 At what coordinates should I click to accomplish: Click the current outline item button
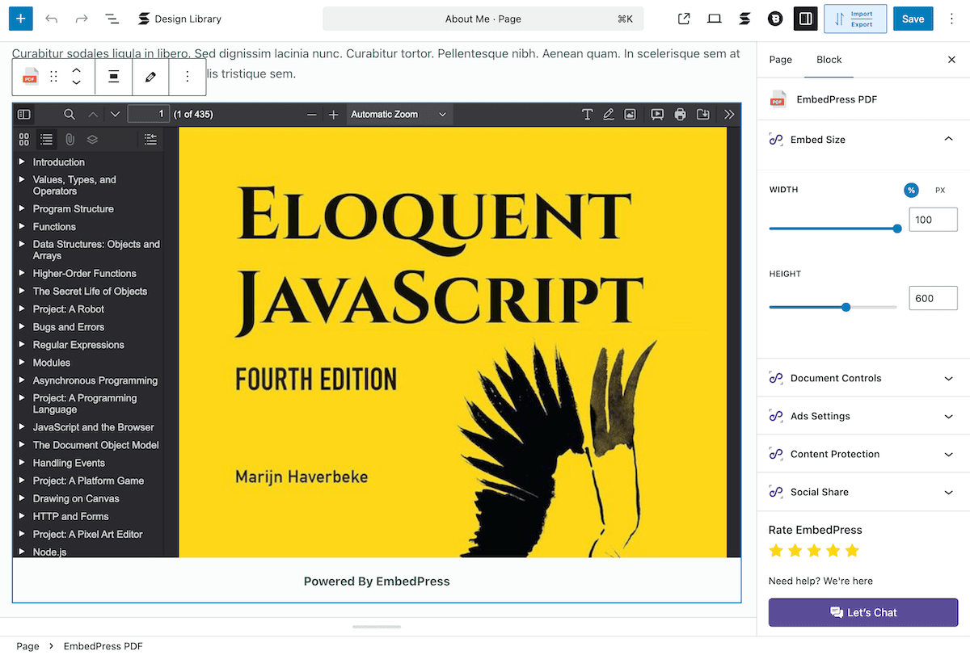pos(150,140)
